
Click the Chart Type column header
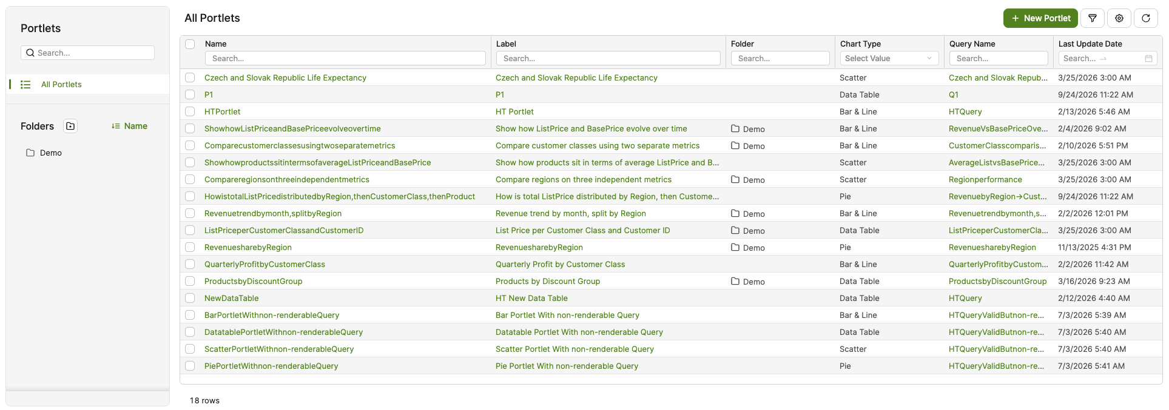click(860, 44)
